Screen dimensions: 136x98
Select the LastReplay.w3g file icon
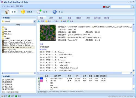click(3, 50)
